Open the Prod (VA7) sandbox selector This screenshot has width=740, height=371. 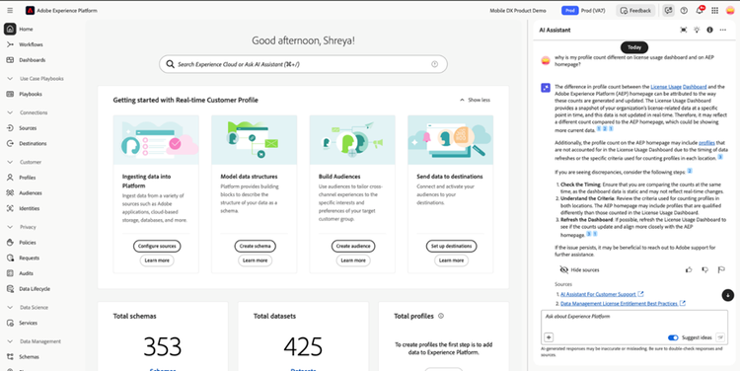pos(584,11)
